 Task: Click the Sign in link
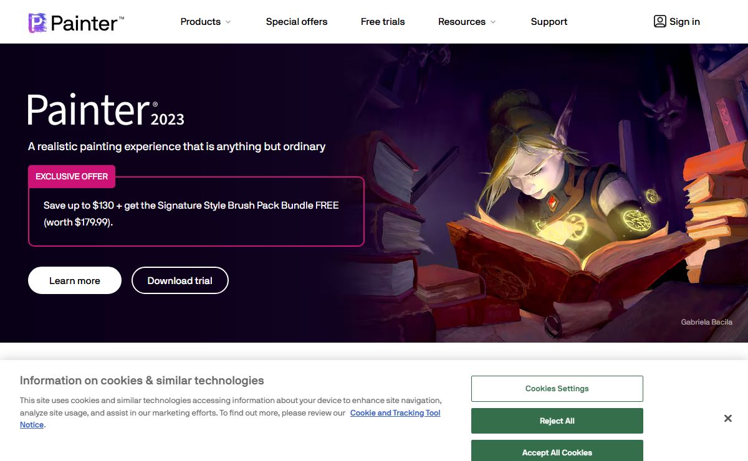click(x=677, y=22)
